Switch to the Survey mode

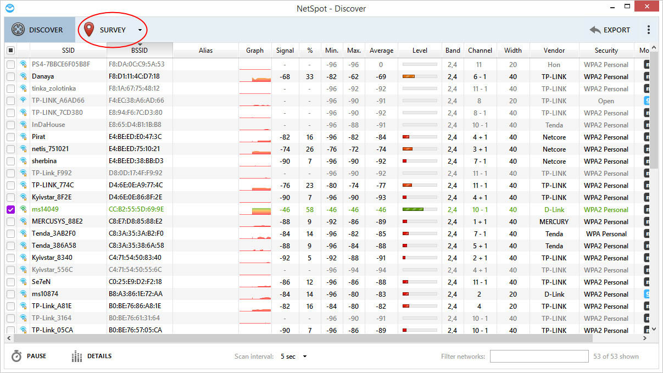(113, 30)
